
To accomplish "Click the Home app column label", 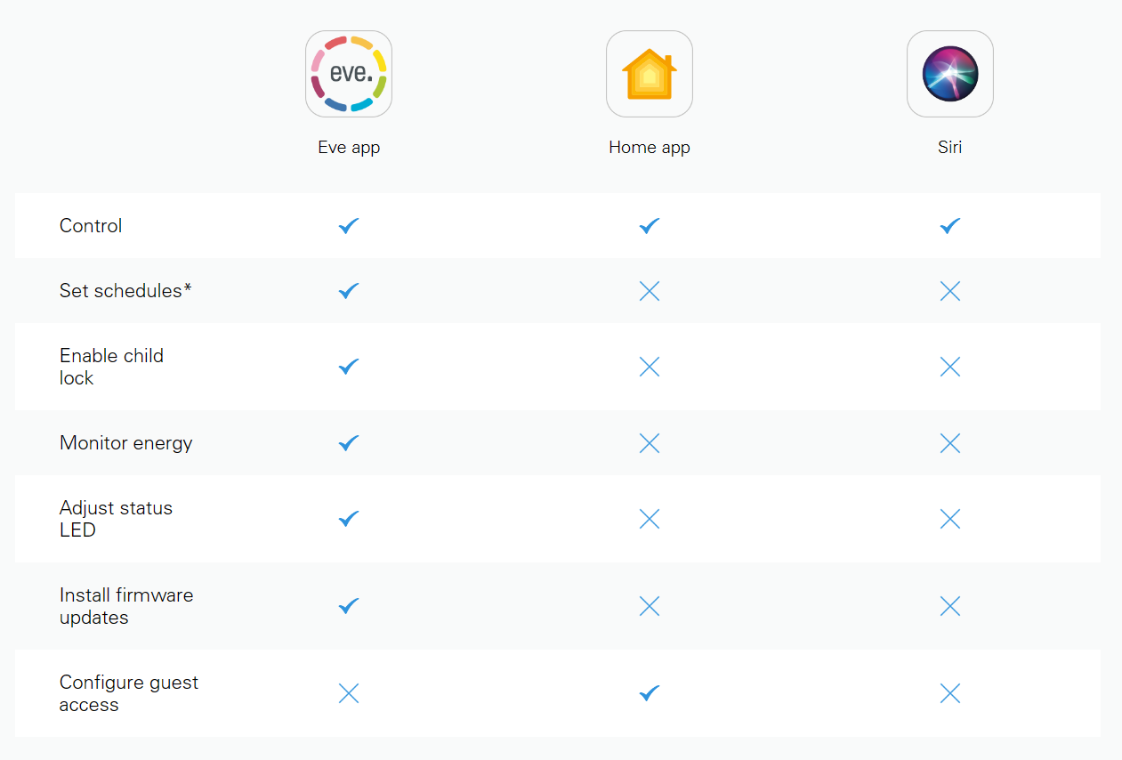I will tap(650, 148).
